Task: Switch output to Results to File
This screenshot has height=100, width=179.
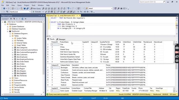Action: click(x=74, y=12)
